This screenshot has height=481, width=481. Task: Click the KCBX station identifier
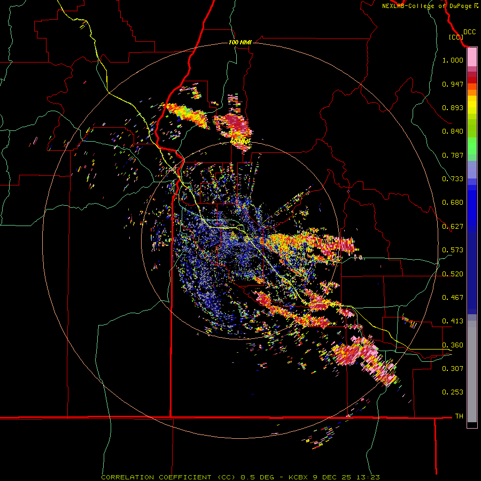[x=298, y=477]
